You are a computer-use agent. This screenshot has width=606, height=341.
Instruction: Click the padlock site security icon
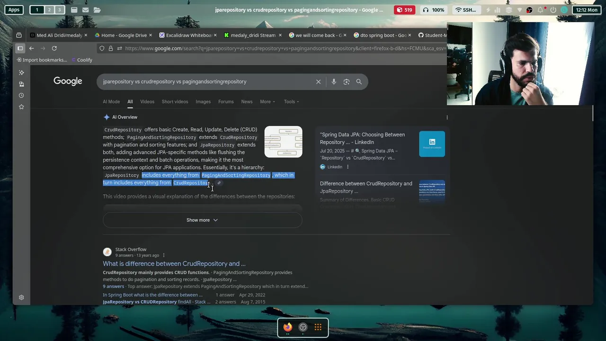coord(111,48)
